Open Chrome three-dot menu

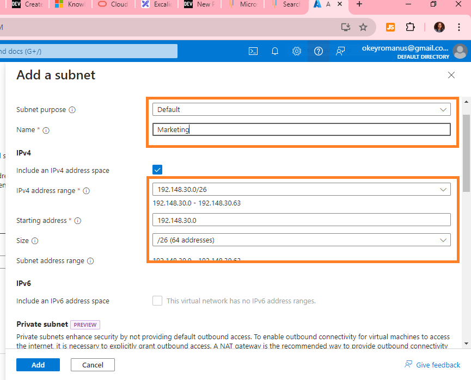458,27
